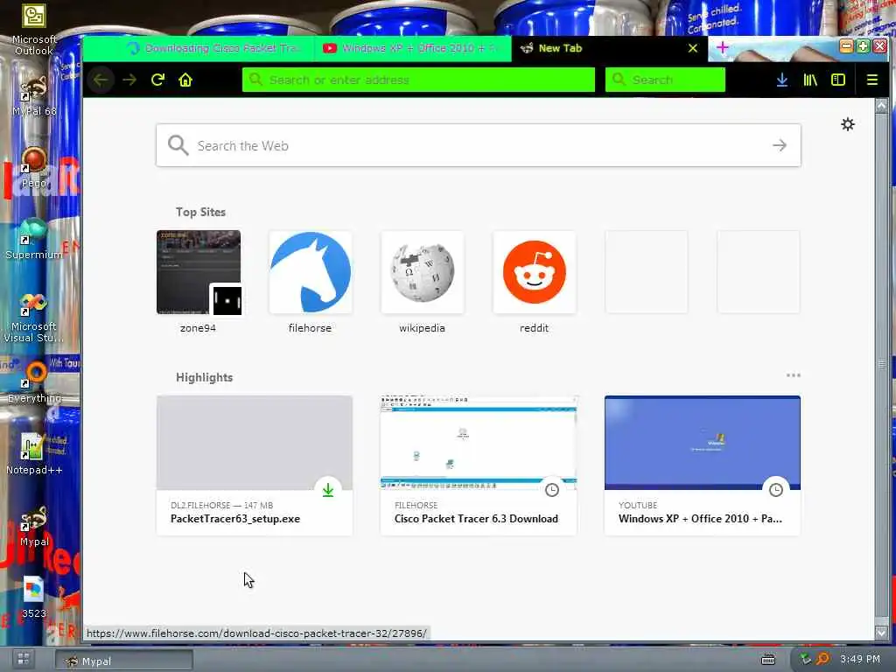The height and width of the screenshot is (672, 896).
Task: Open new tab page settings gear
Action: click(848, 124)
